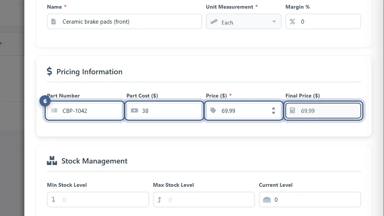Click the barcode icon in Part Number field
This screenshot has width=384, height=216.
54,111
